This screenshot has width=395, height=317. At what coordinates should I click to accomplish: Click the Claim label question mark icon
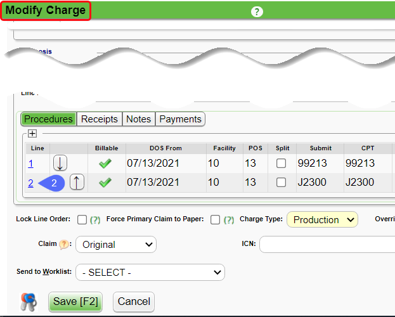(63, 244)
